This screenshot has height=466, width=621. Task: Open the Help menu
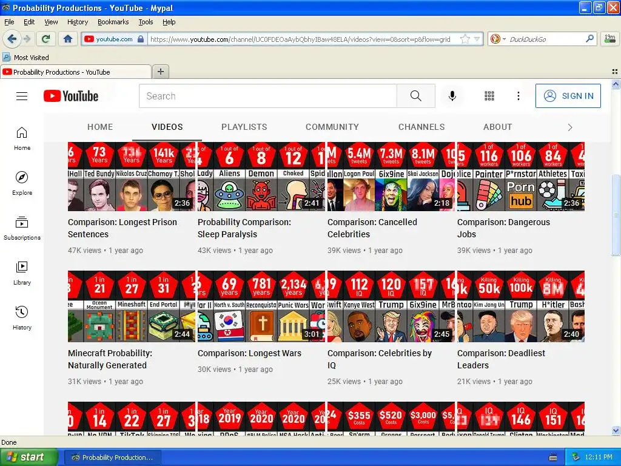pyautogui.click(x=169, y=22)
